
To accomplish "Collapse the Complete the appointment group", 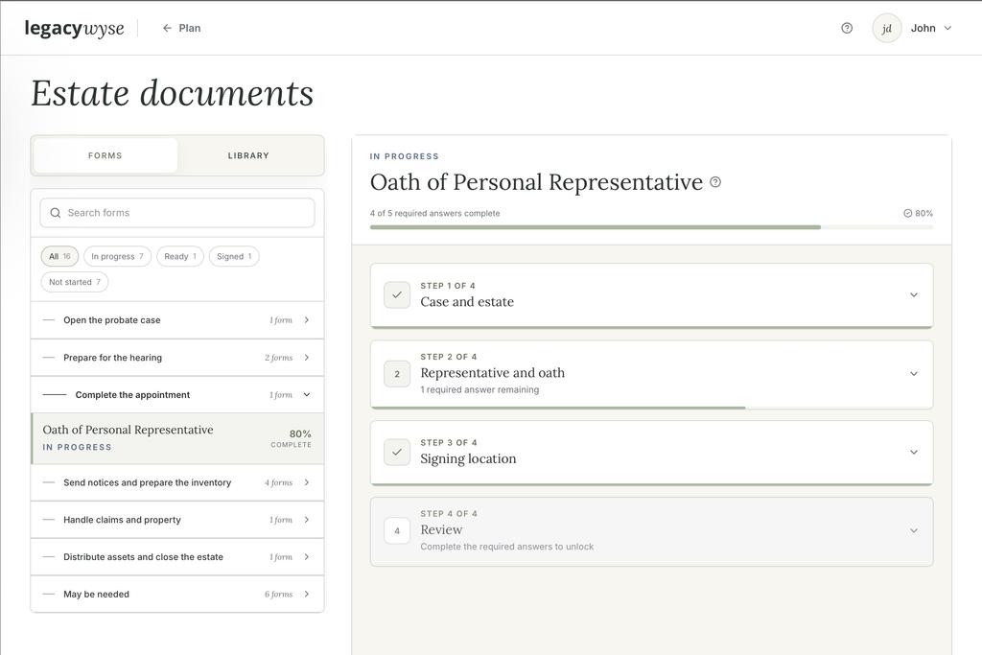I will [x=177, y=395].
